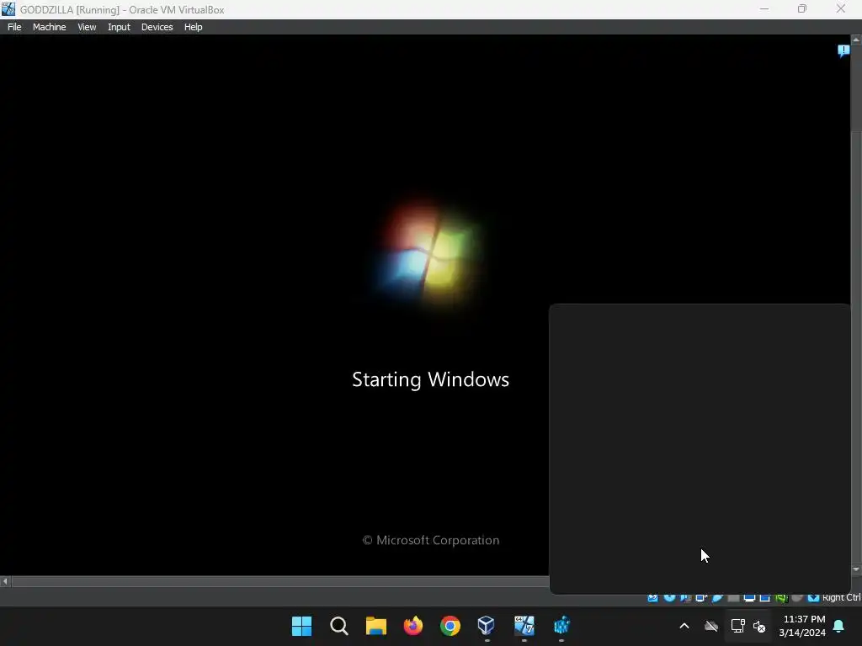
Task: Open the network tray icon
Action: click(x=737, y=626)
